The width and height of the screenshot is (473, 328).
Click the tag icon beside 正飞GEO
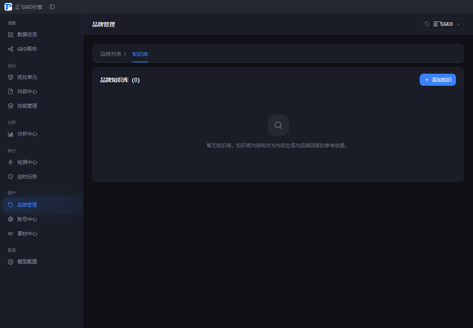[x=427, y=24]
